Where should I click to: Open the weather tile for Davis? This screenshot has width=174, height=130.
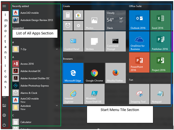(x=115, y=20)
